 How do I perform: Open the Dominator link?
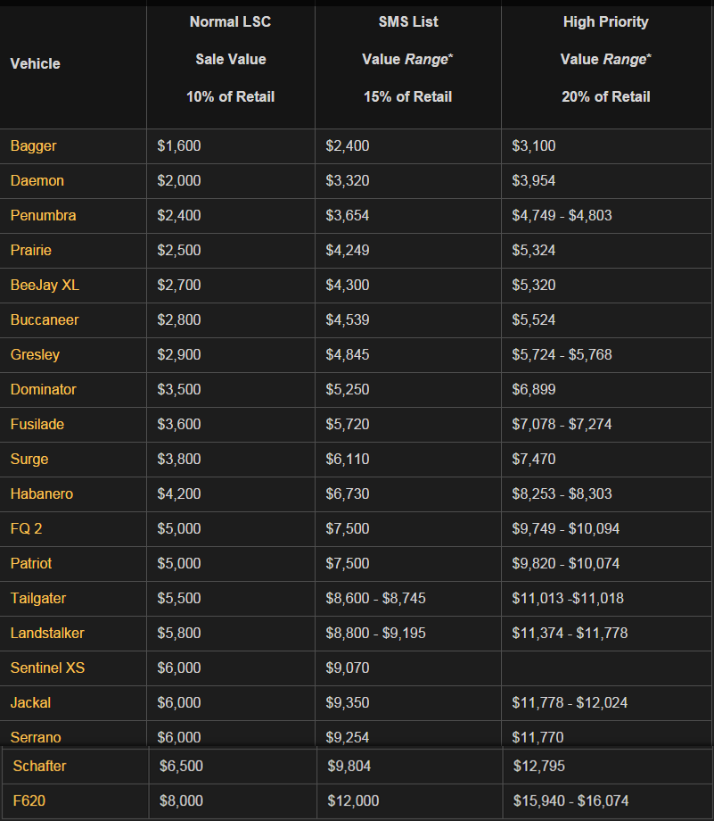tap(43, 389)
